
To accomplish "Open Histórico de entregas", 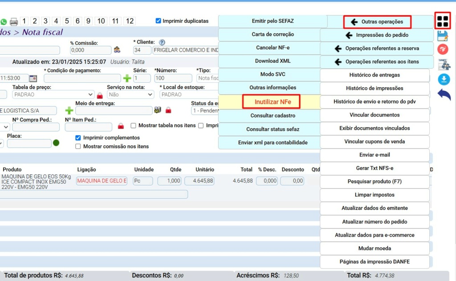I will (x=375, y=75).
